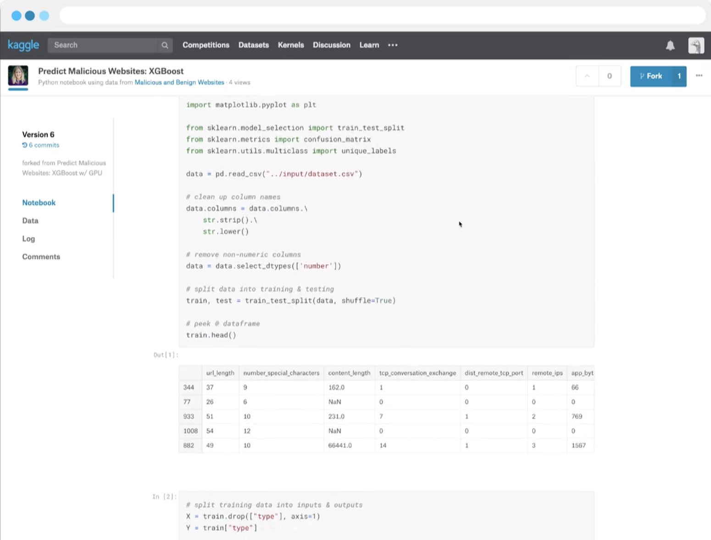Open the notebook options ellipsis menu
The width and height of the screenshot is (711, 540).
tap(699, 76)
